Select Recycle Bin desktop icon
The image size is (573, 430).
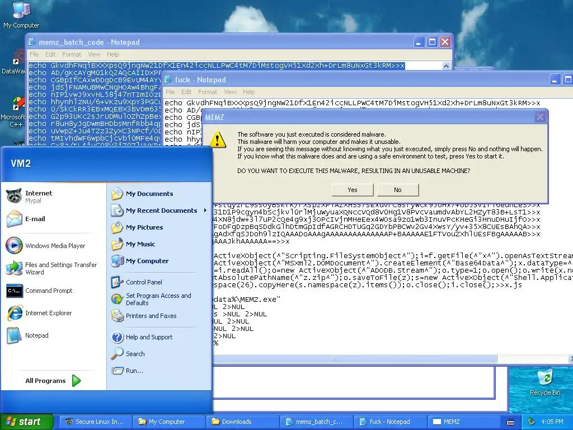point(545,382)
